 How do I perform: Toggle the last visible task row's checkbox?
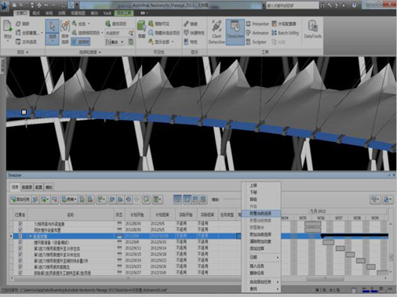tap(20, 273)
